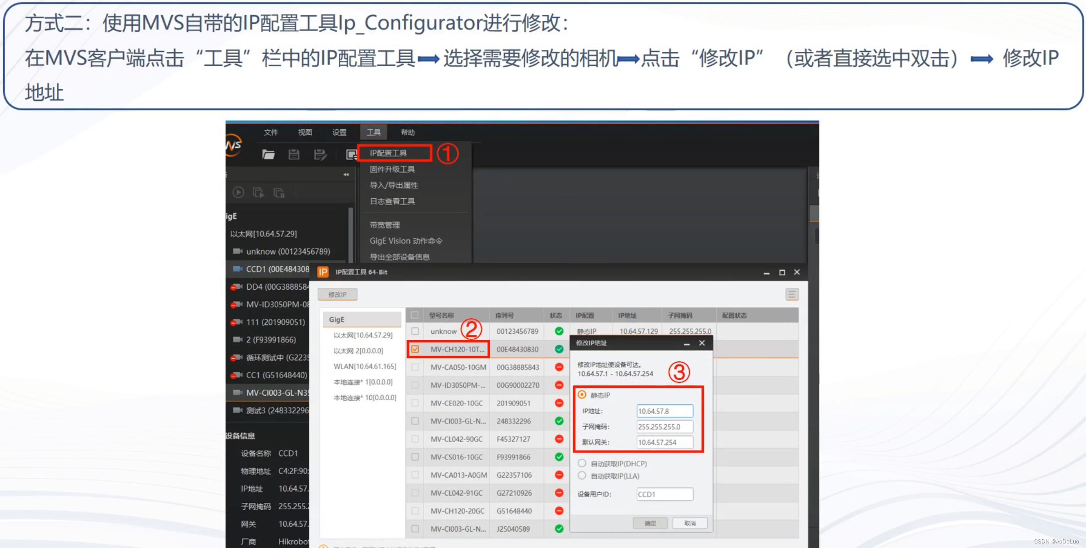The image size is (1086, 548).
Task: Collapse the device panel double-arrow
Action: point(346,175)
